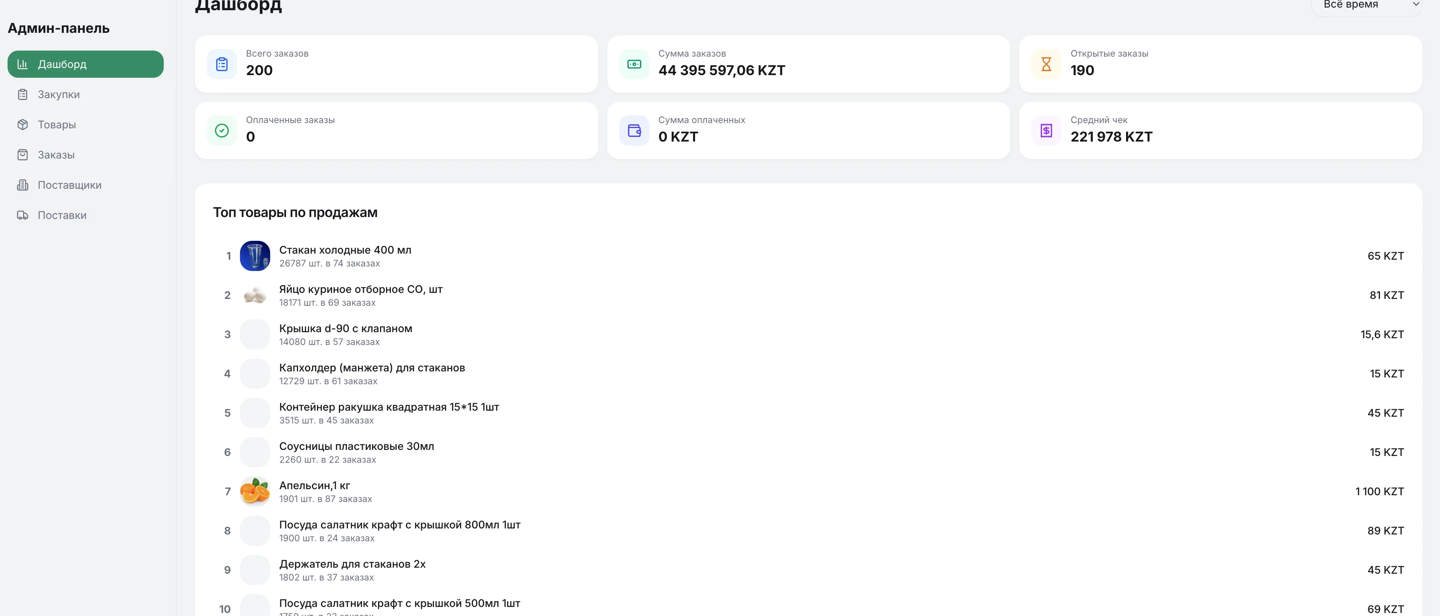Screen dimensions: 1440x616
Task: Click the 69 KZT price
Action: tap(1385, 609)
